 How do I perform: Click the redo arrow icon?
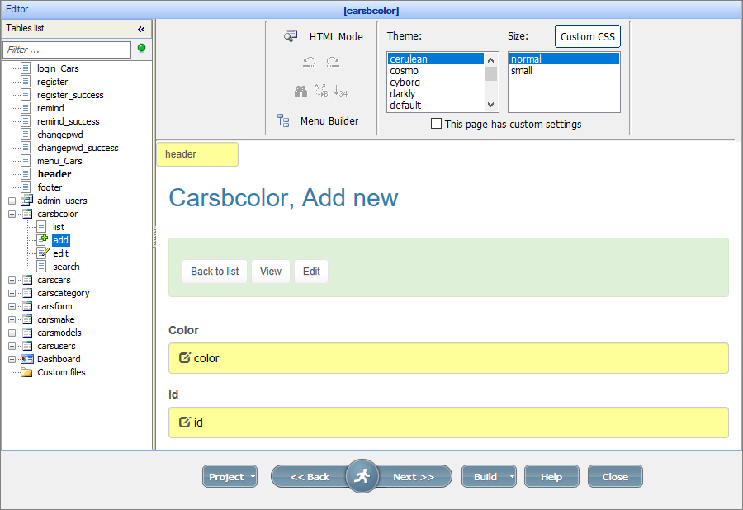(x=333, y=62)
